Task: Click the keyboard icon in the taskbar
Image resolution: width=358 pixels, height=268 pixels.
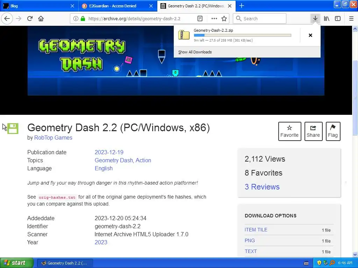Action: (306, 263)
